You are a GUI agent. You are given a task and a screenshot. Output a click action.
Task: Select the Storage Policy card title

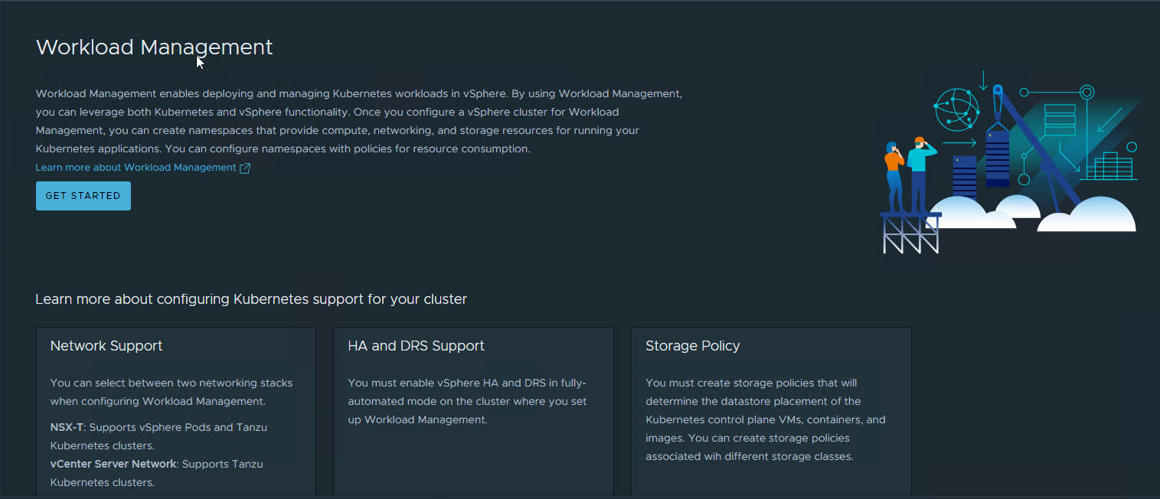click(692, 346)
